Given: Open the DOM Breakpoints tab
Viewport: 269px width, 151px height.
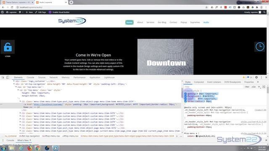Looking at the screenshot, I should [x=232, y=82].
